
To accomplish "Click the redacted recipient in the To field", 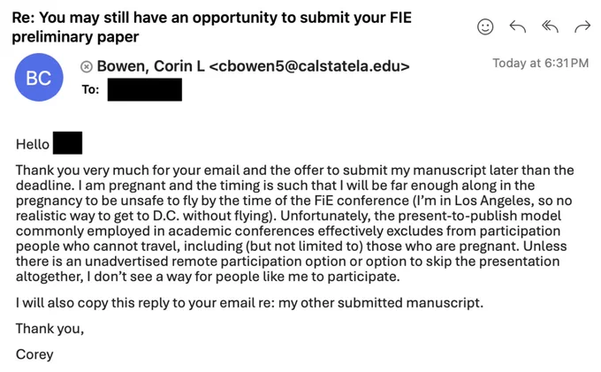I will [x=144, y=89].
